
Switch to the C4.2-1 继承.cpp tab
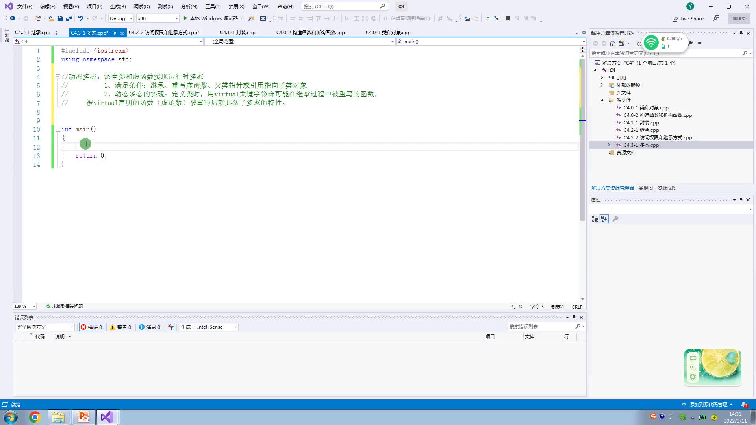pyautogui.click(x=33, y=33)
